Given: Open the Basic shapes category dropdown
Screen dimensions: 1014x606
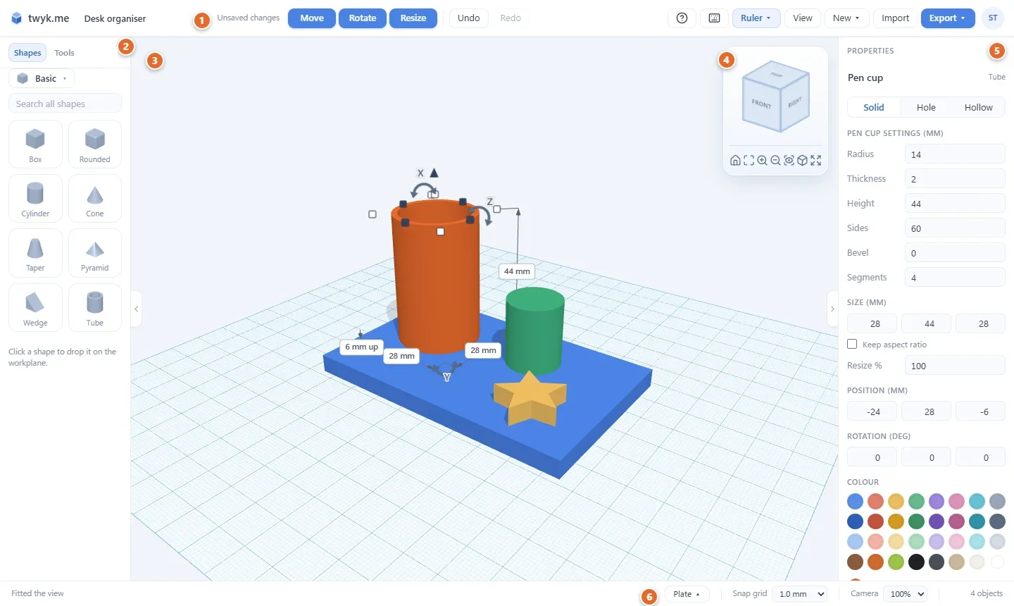Looking at the screenshot, I should point(42,78).
